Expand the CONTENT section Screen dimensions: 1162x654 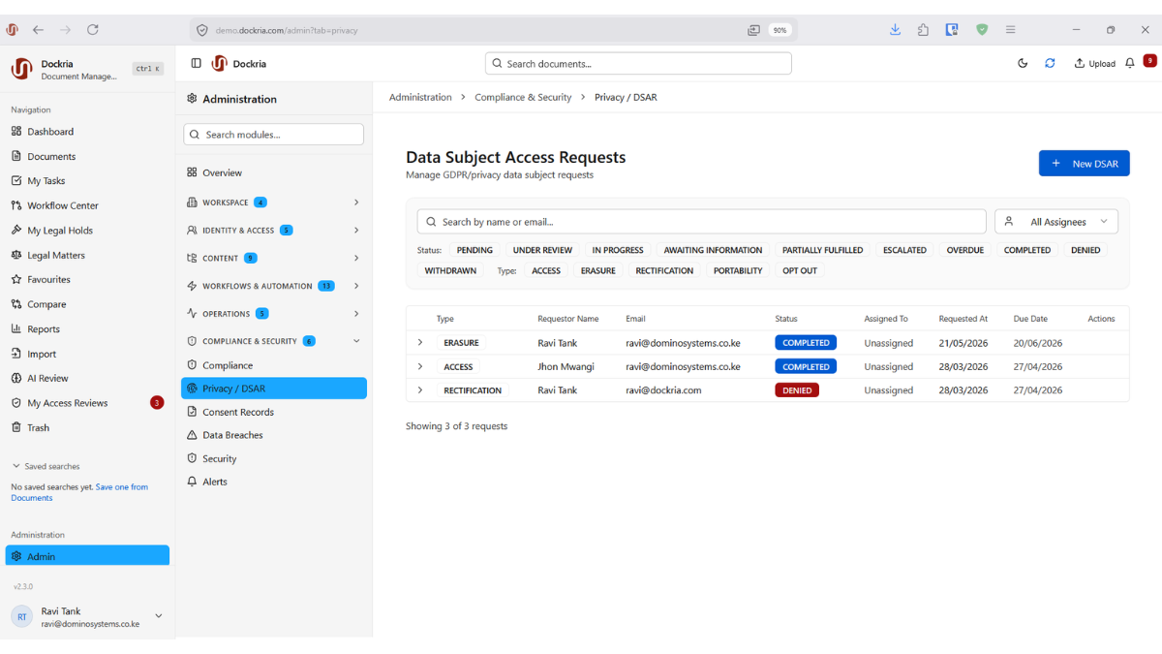[x=273, y=258]
